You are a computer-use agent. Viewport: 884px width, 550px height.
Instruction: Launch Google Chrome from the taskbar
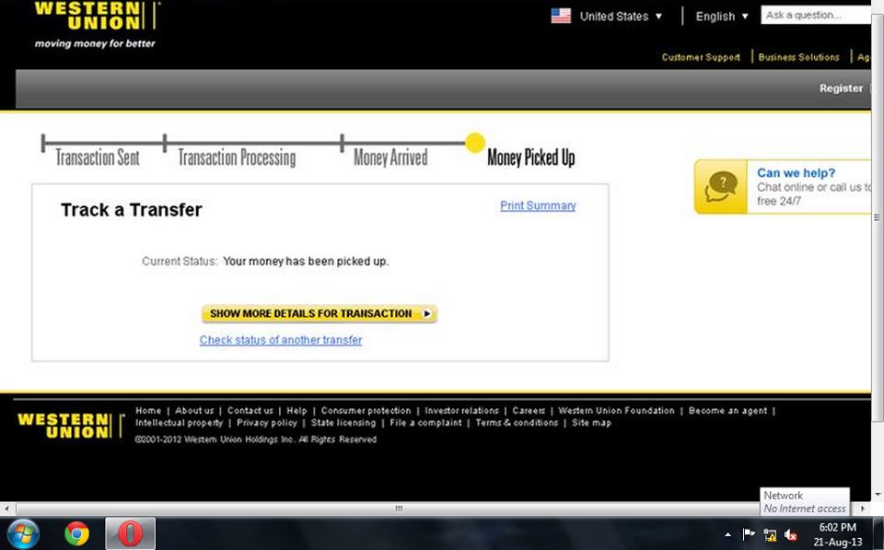(76, 533)
